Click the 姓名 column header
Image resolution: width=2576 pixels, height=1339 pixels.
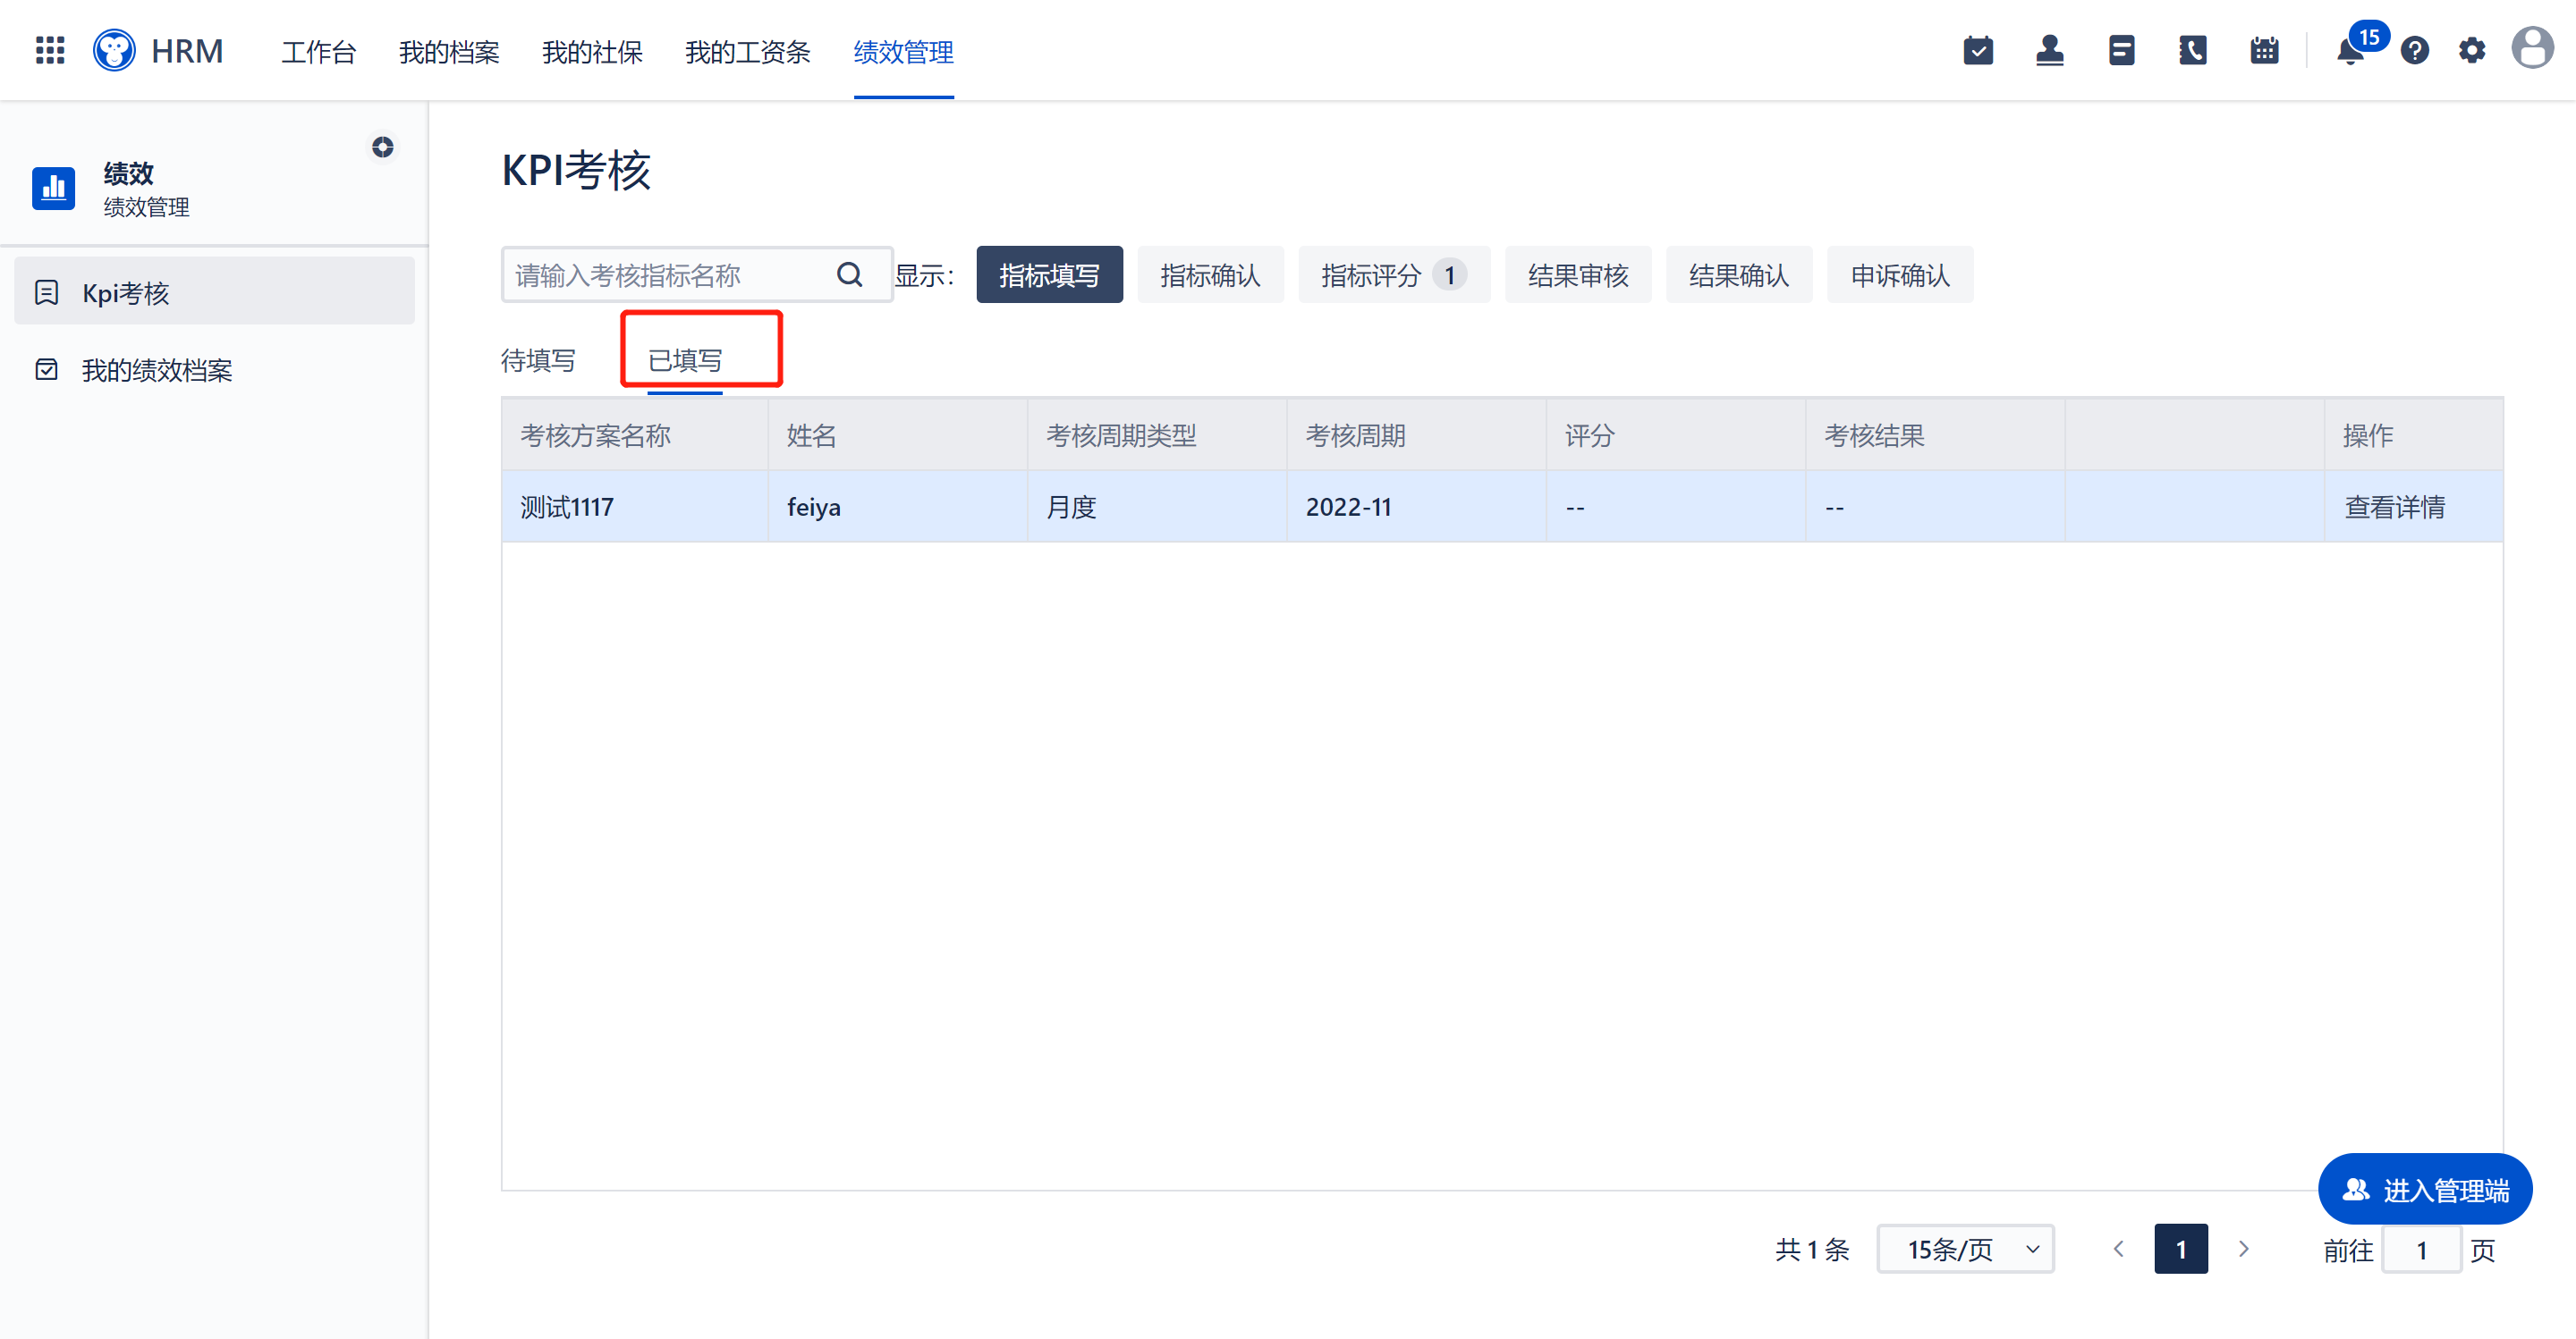(x=898, y=435)
